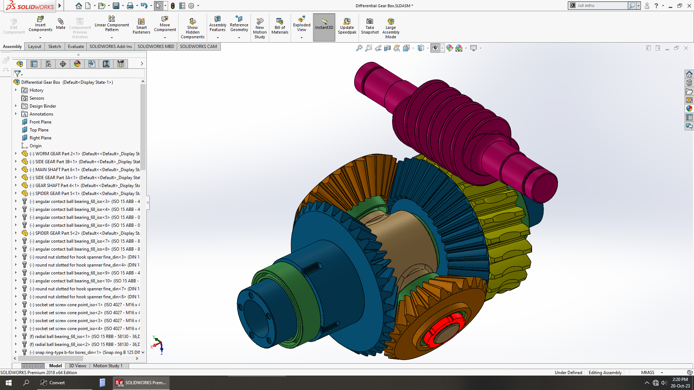Open the DimXpertManager tab
Viewport: 694px width, 390px height.
point(63,64)
